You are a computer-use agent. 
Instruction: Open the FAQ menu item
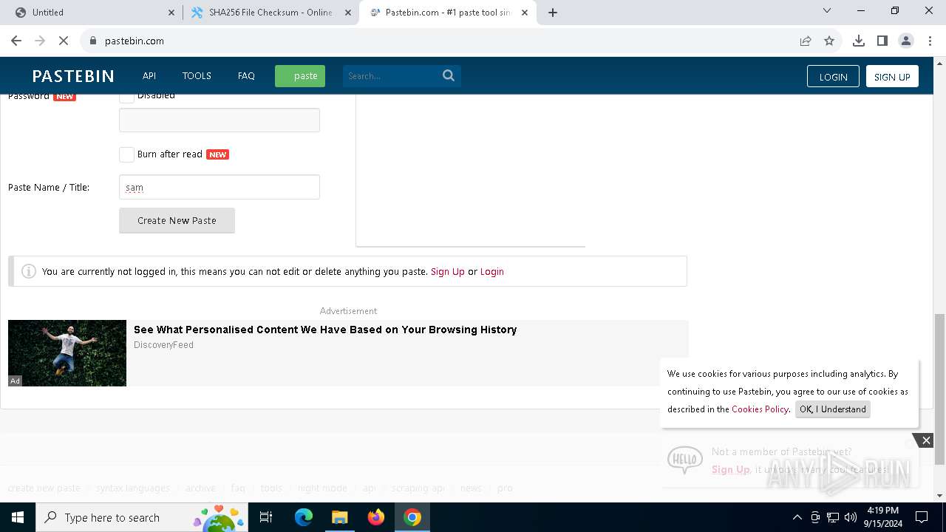pos(246,76)
